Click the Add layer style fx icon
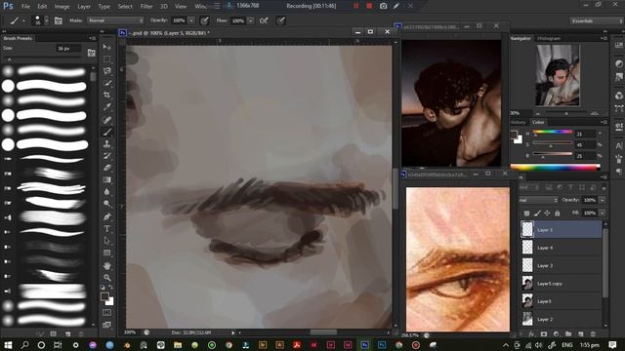Image resolution: width=625 pixels, height=351 pixels. click(x=531, y=333)
